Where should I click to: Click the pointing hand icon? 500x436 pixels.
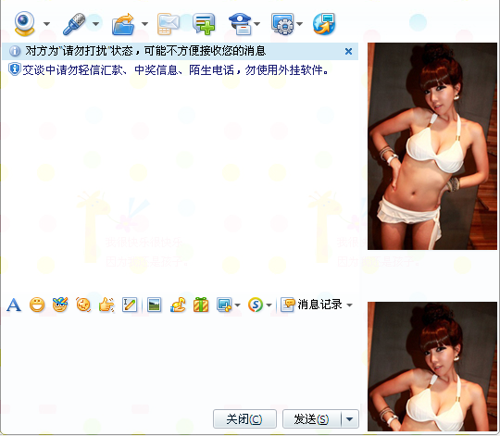(106, 305)
